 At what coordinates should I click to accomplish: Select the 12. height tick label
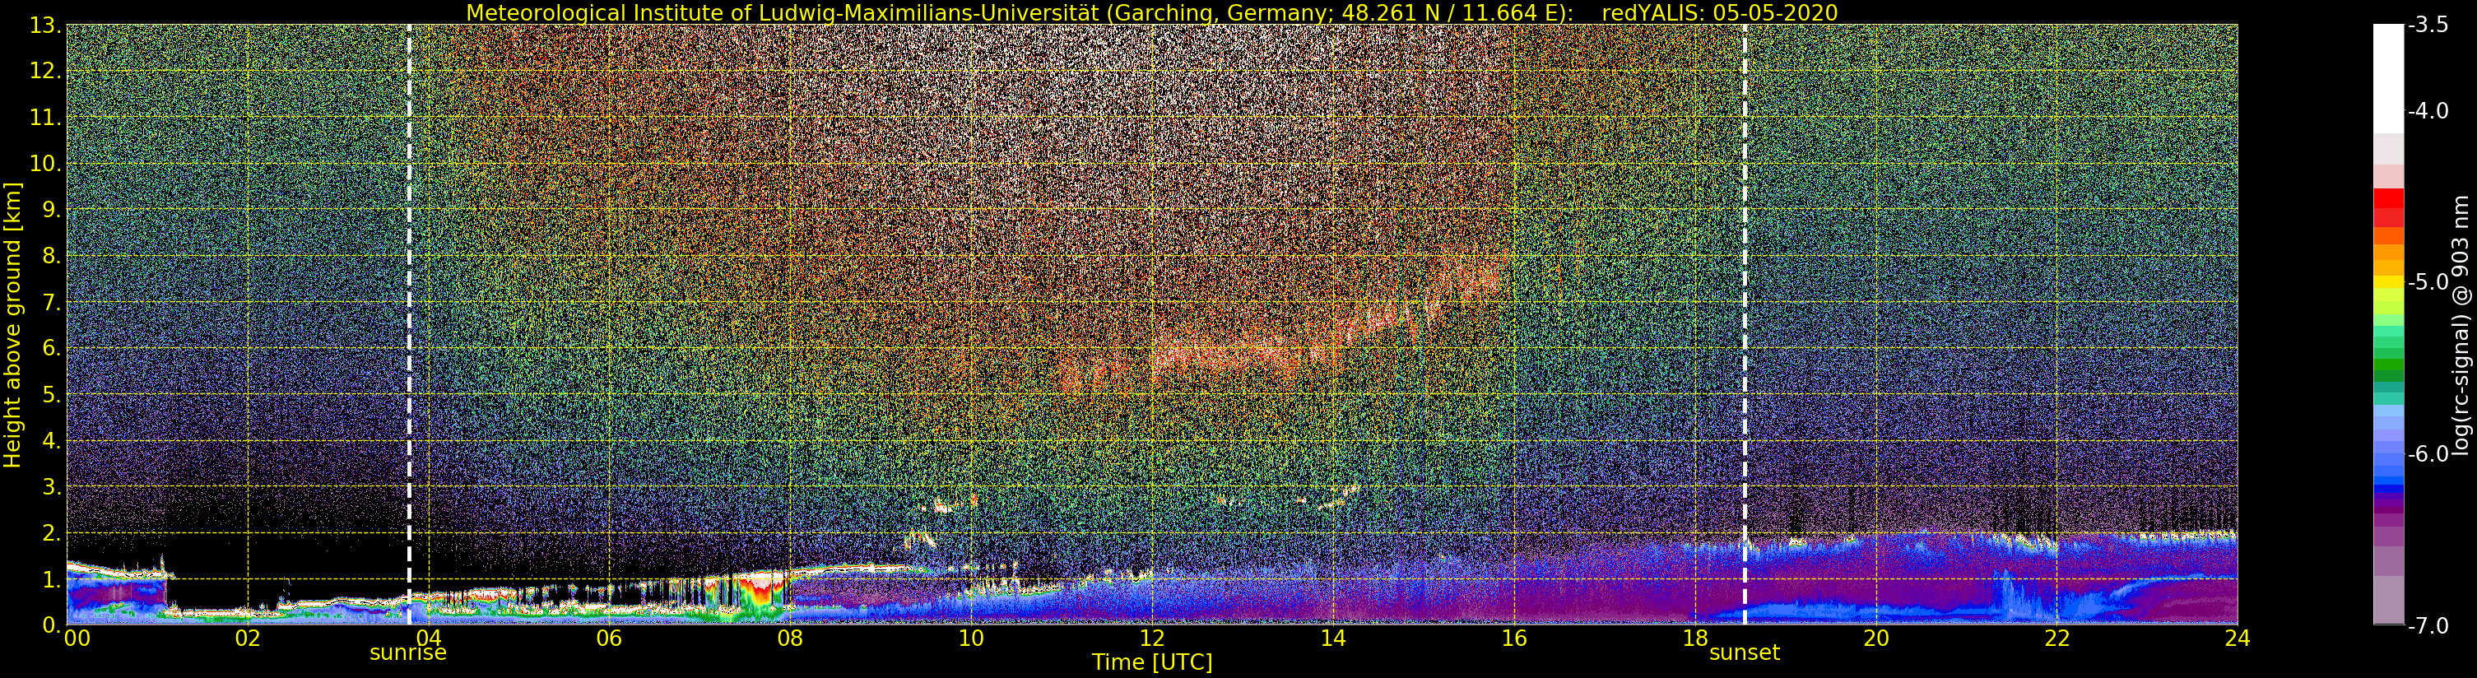pyautogui.click(x=46, y=71)
